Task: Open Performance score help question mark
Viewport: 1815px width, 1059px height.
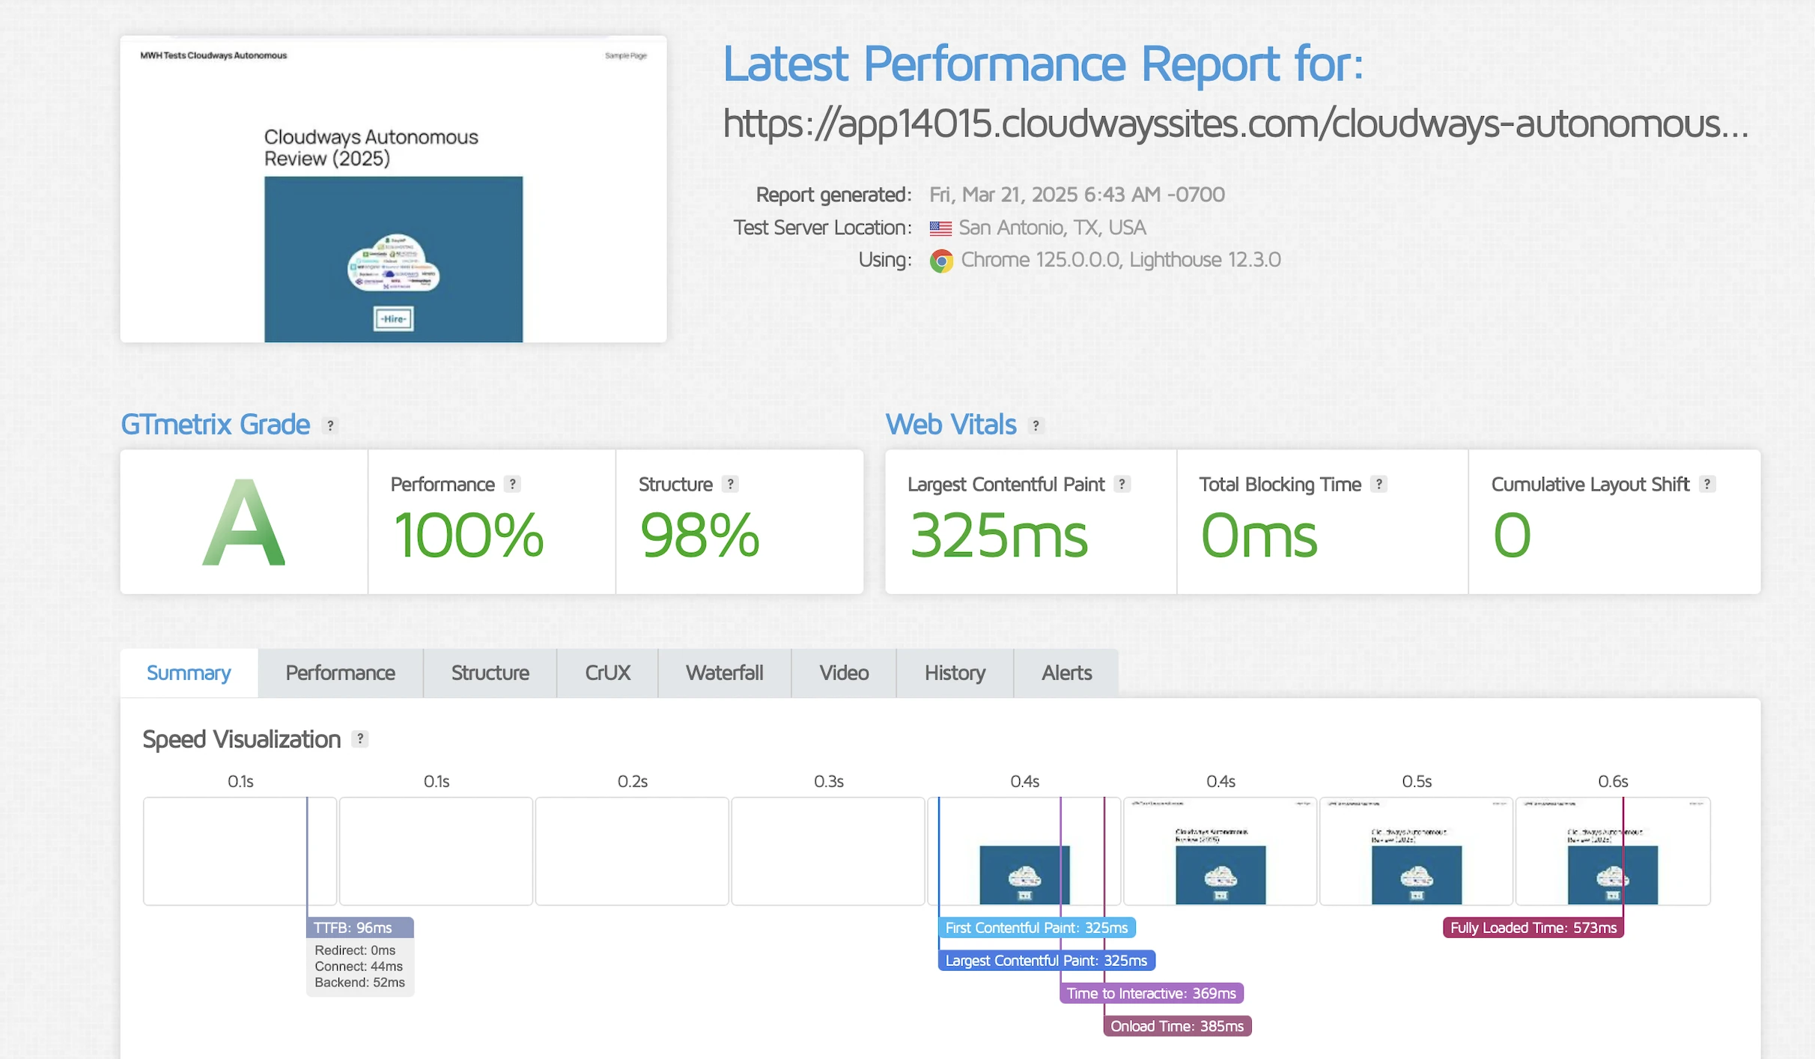Action: click(512, 485)
